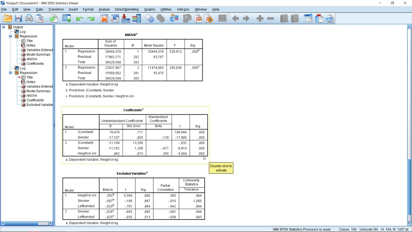Collapse the first Regression node in outline
The image size is (412, 232).
coord(10,36)
